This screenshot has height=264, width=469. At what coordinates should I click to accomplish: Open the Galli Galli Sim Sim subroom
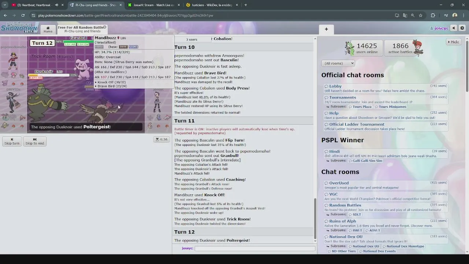coord(365,161)
